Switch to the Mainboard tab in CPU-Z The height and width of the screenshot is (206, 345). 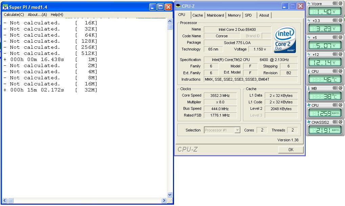(x=215, y=15)
